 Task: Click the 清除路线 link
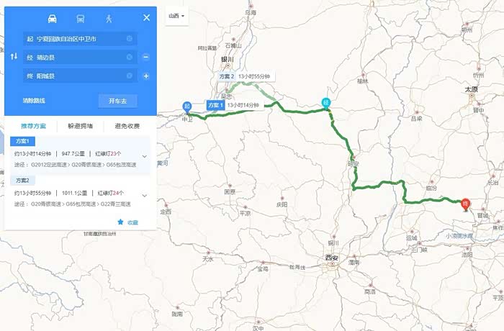point(34,101)
